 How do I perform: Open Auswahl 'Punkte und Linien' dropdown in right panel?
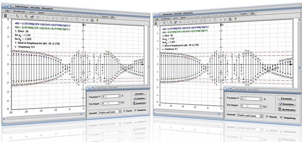point(250,116)
